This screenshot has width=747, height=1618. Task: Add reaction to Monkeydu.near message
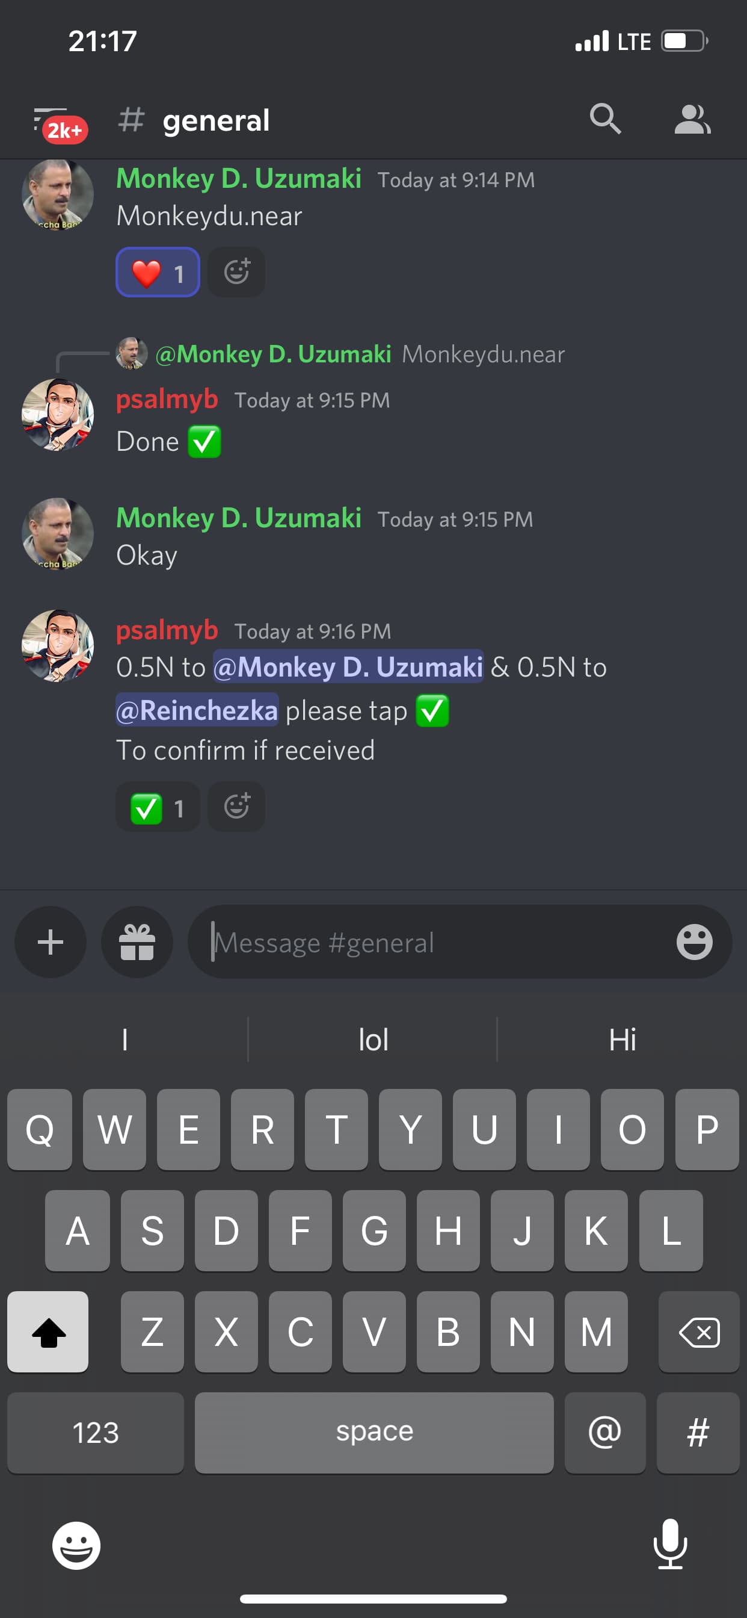pos(236,272)
